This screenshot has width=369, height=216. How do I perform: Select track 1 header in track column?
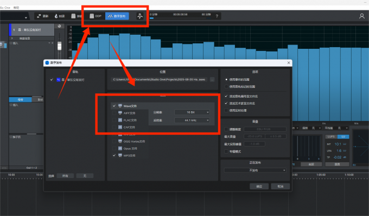click(31, 30)
